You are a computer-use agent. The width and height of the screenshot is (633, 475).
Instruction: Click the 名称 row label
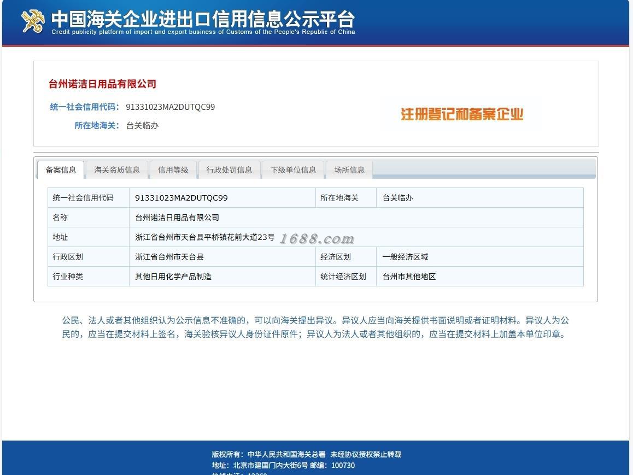pos(89,218)
